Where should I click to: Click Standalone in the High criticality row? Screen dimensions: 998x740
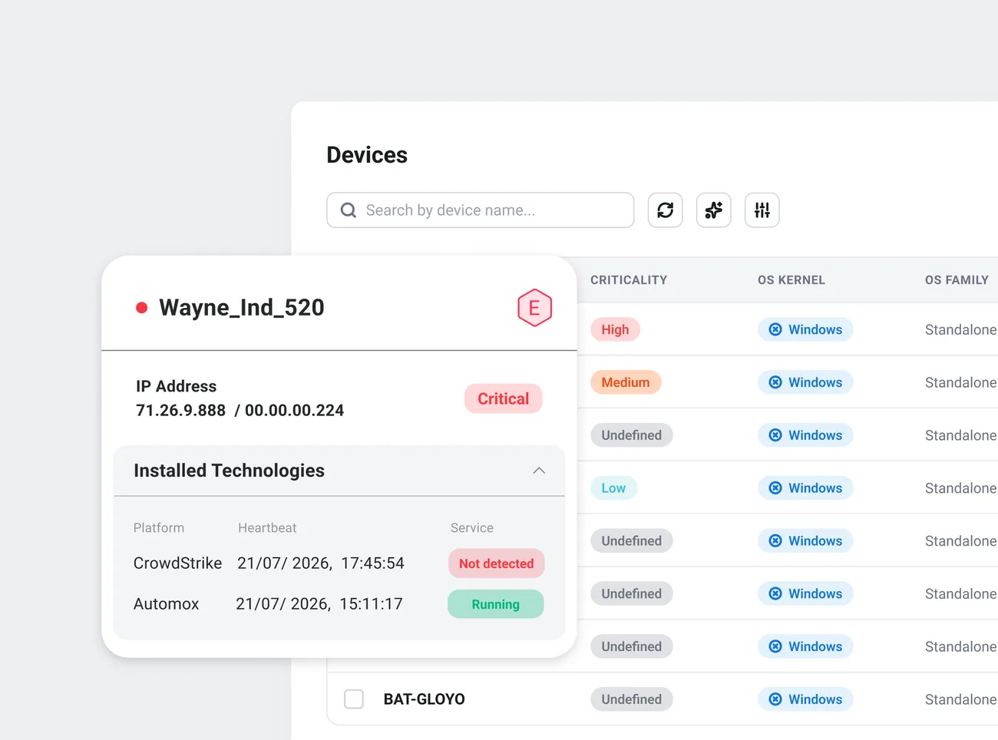[x=961, y=329]
